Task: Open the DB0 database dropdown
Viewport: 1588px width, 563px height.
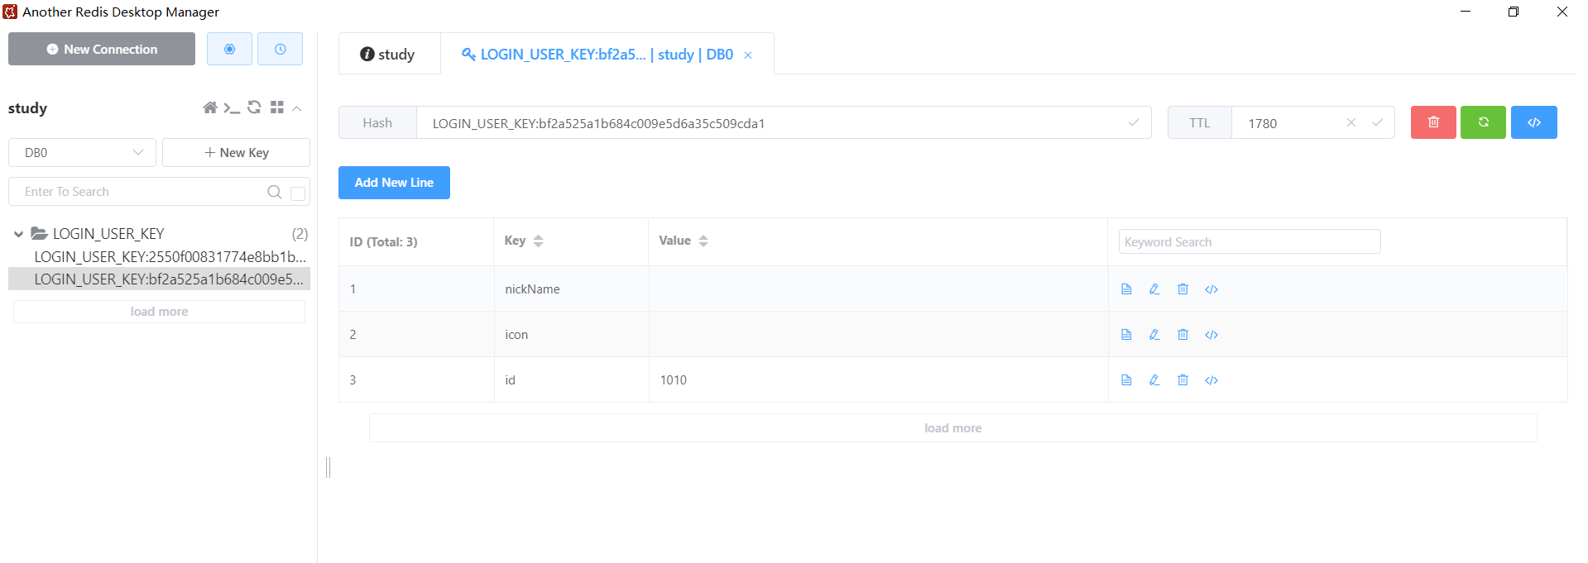Action: [x=82, y=152]
